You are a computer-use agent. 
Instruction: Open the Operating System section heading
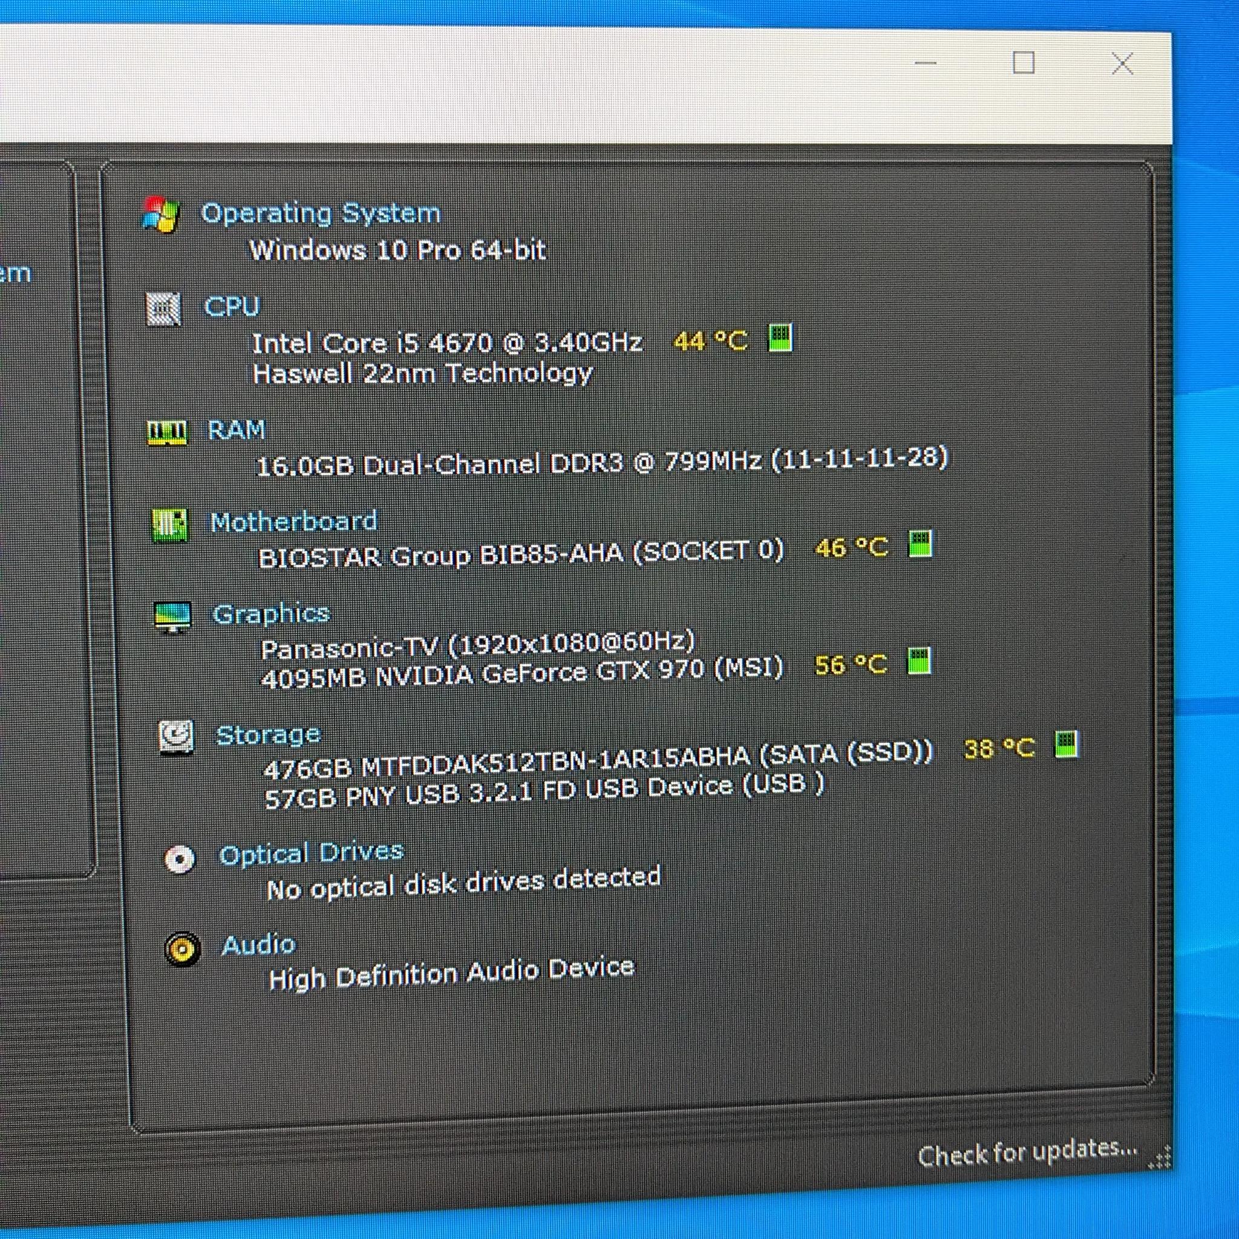[321, 213]
